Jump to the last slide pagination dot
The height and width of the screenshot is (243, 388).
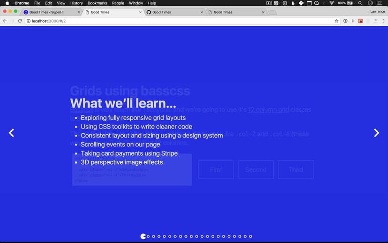click(251, 236)
